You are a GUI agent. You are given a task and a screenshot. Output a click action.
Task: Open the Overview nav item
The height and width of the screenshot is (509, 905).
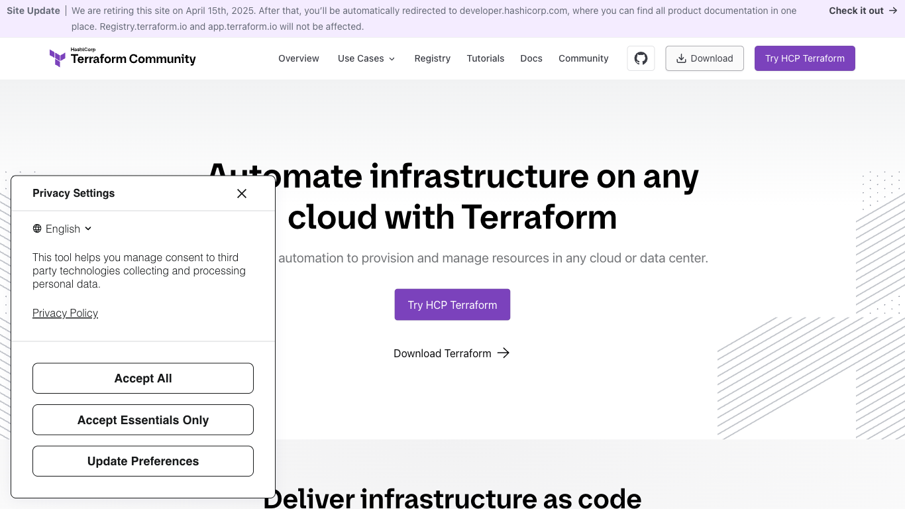coord(299,58)
